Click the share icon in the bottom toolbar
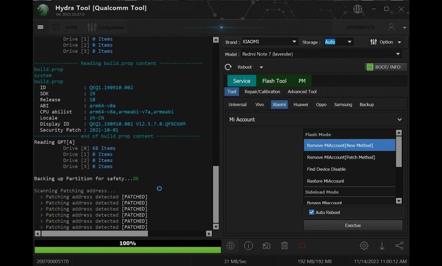Screen dimensions: 442x266 coord(399,246)
